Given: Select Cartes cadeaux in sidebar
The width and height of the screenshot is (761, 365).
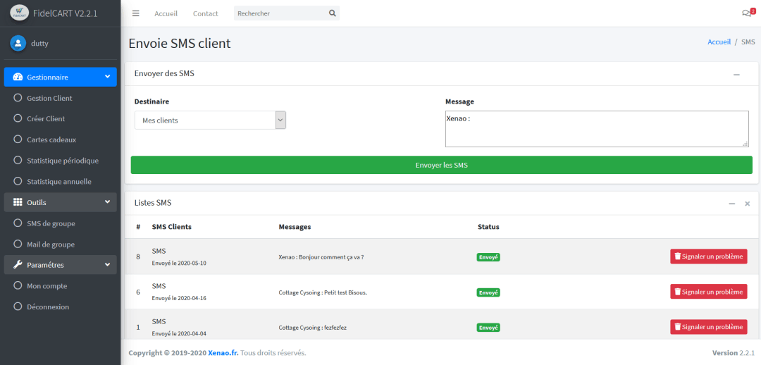Looking at the screenshot, I should pos(51,140).
